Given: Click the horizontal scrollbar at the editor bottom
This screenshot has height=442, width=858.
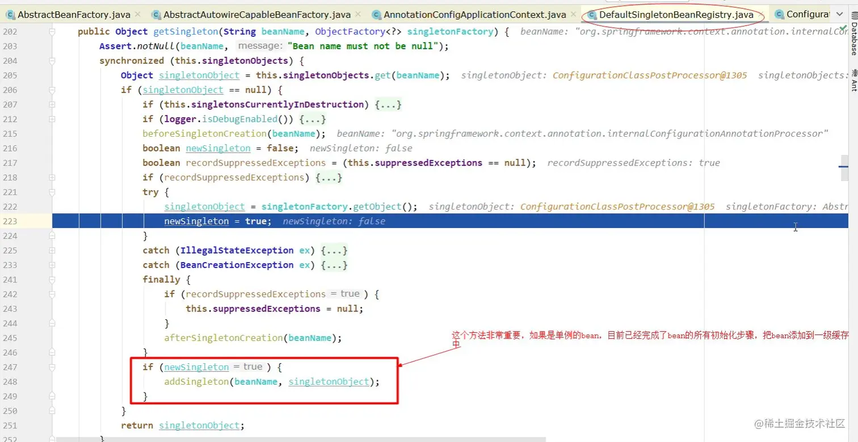Looking at the screenshot, I should coord(301,439).
